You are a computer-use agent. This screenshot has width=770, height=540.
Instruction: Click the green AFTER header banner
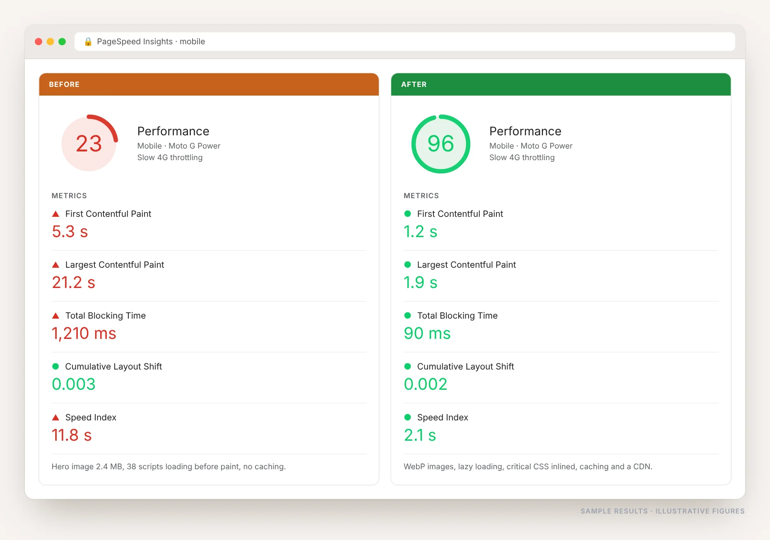tap(561, 84)
